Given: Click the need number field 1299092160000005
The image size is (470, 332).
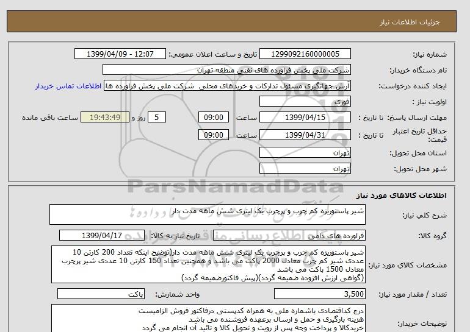Looking at the screenshot, I should click(x=305, y=54).
